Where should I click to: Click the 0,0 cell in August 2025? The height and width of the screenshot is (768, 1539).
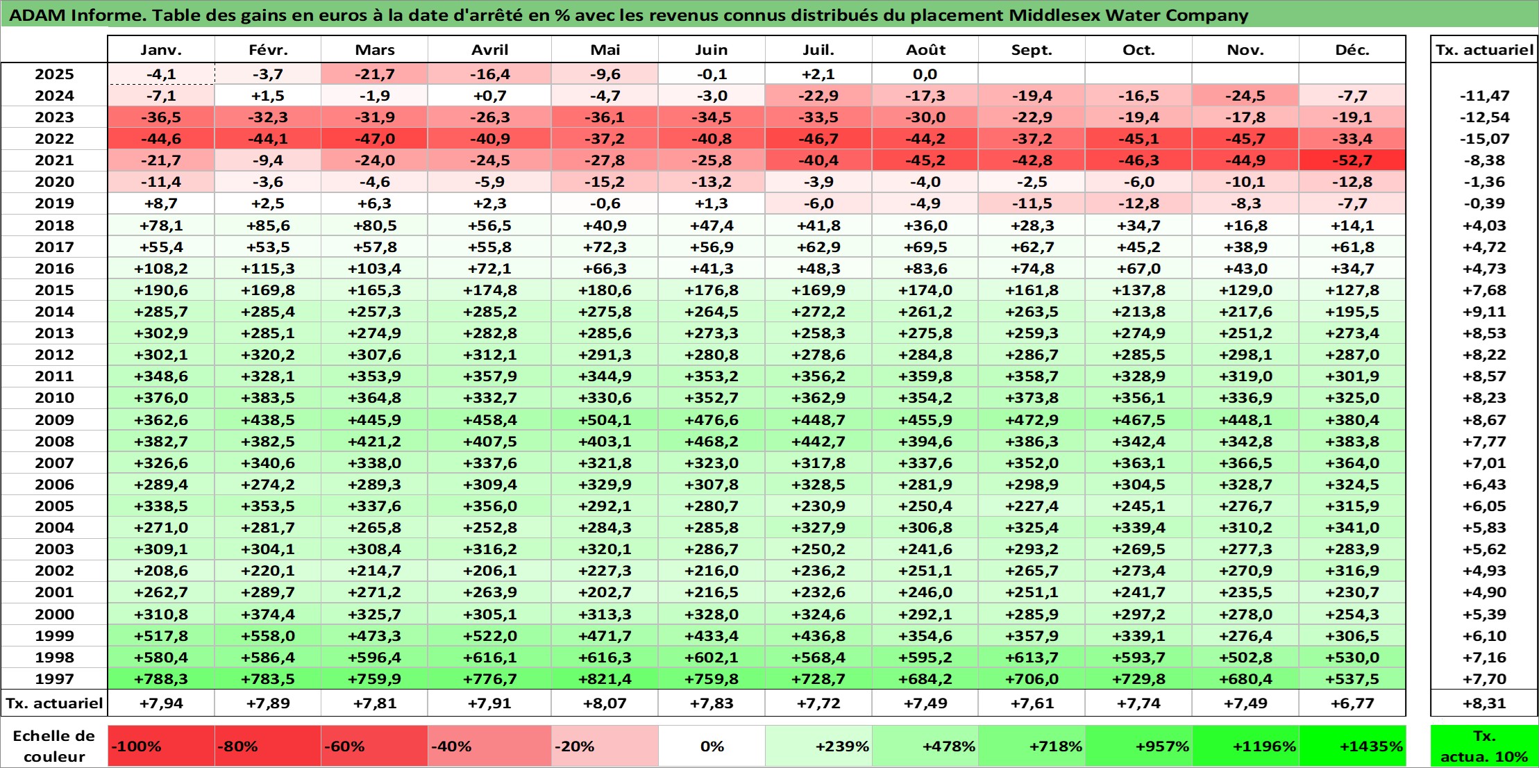(x=925, y=74)
